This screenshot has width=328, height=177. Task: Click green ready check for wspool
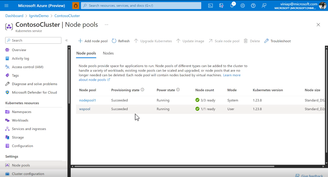click(197, 109)
